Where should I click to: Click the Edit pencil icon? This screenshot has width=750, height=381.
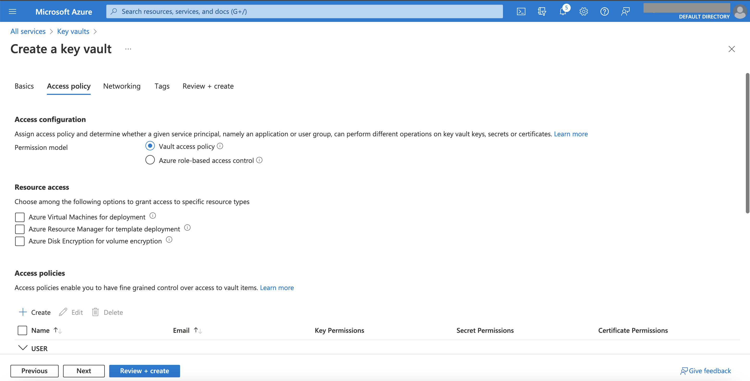click(x=63, y=312)
